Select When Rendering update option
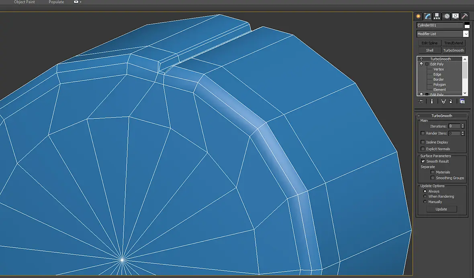 pyautogui.click(x=425, y=196)
